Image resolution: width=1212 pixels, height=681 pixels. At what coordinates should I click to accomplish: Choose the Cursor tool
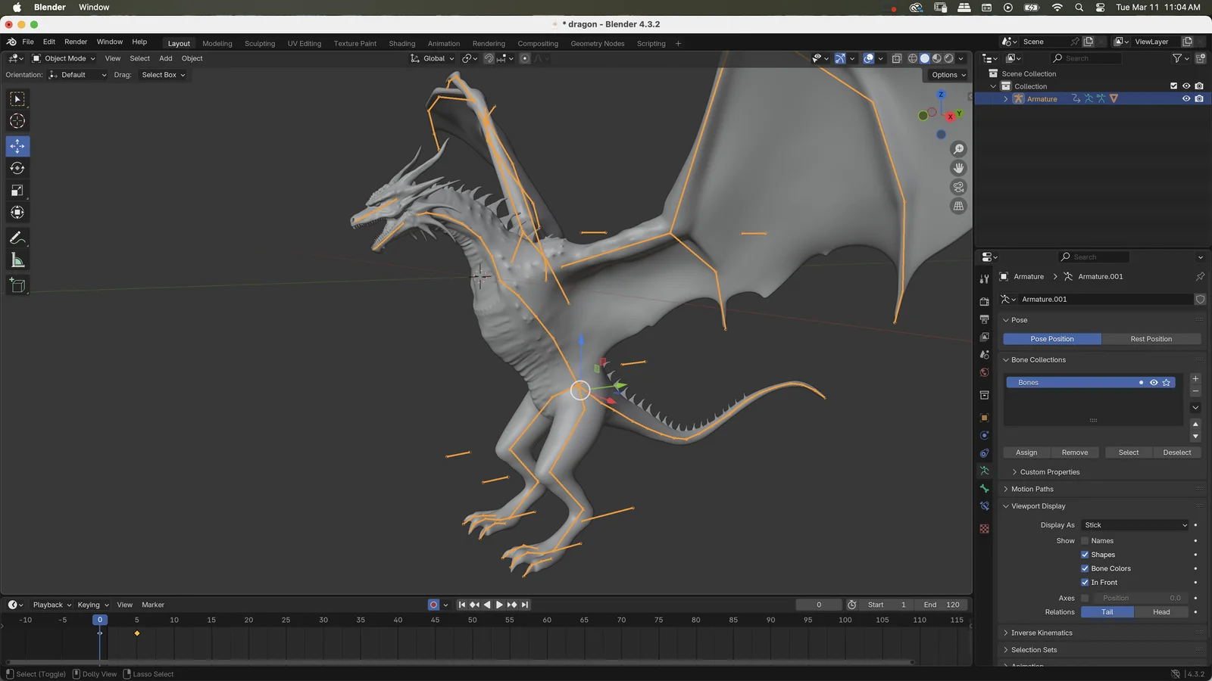(x=17, y=121)
